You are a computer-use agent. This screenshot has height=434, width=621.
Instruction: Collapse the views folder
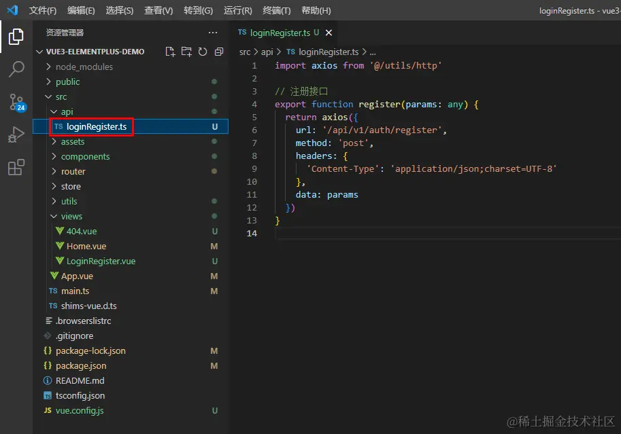(131, 217)
